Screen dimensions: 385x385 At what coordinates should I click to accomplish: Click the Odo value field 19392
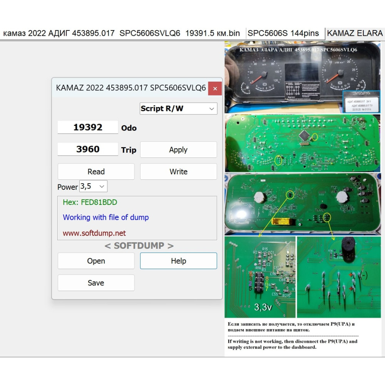coord(88,127)
